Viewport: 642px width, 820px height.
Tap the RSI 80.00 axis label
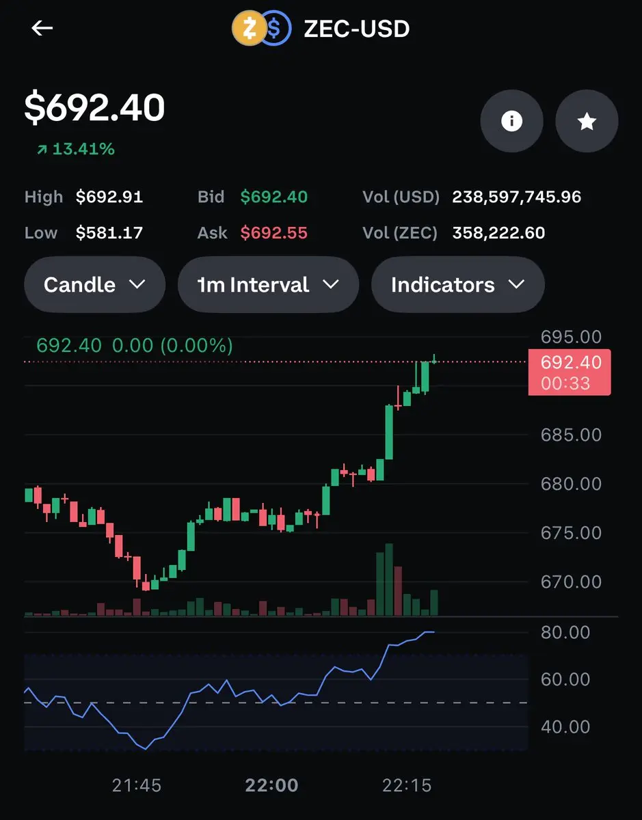[x=565, y=632]
